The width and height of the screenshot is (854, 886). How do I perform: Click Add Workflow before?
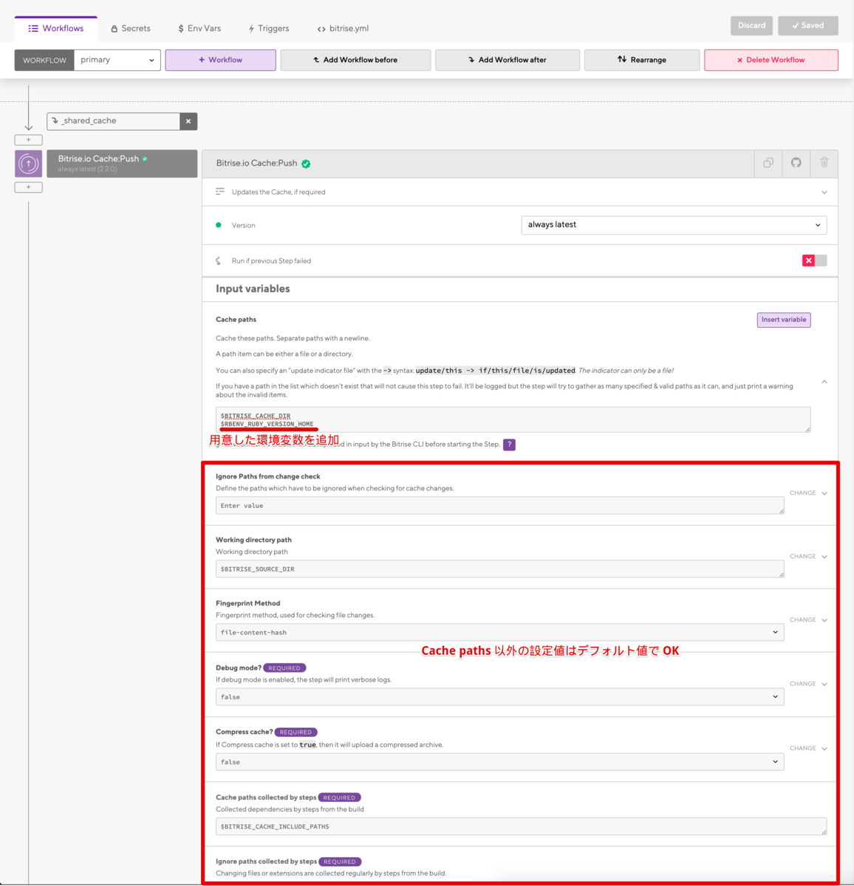pos(355,60)
